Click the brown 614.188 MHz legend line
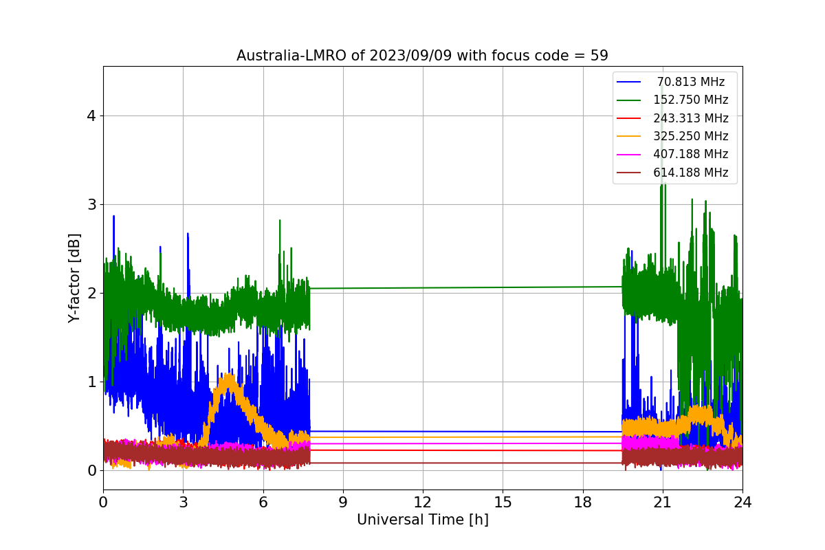The image size is (825, 550). pyautogui.click(x=629, y=173)
